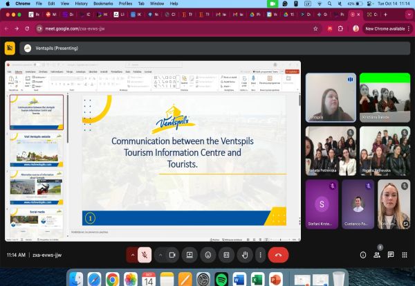Open the chat with everyone panel
Screen dimensions: 415x286
390,255
